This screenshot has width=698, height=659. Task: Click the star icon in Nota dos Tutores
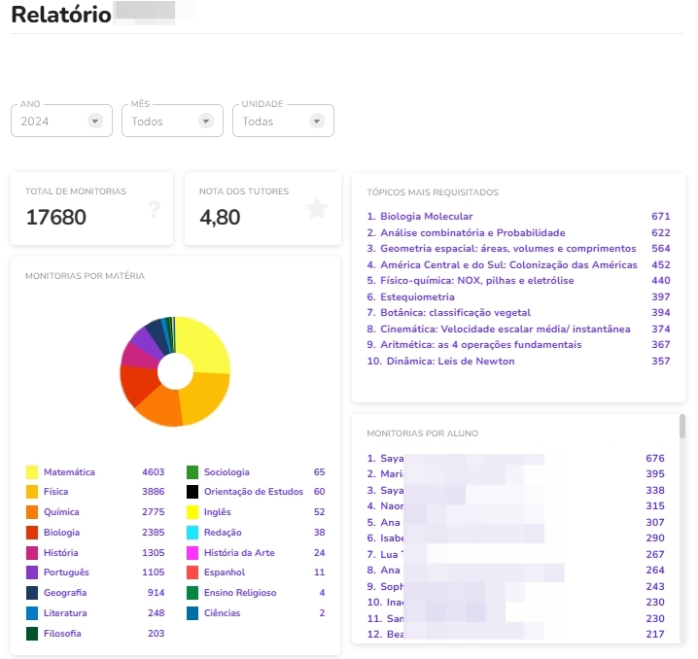[317, 208]
